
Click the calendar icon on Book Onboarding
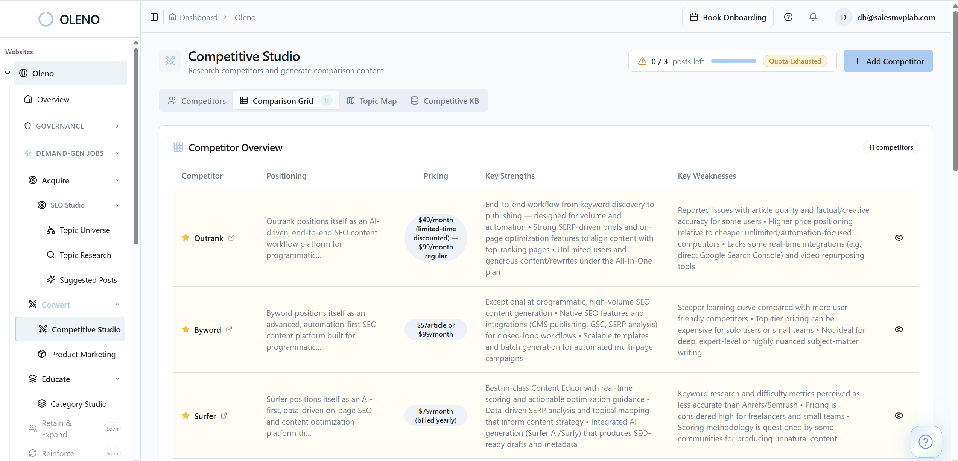pos(694,17)
